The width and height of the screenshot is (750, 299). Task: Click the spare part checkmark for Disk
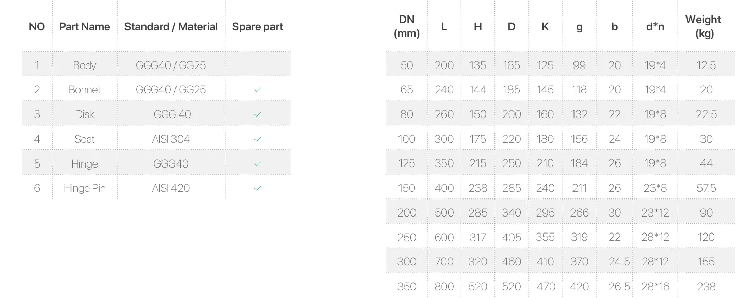tap(258, 114)
